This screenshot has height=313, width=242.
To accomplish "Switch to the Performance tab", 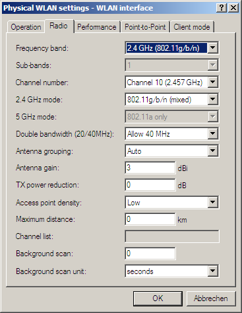I will tap(97, 27).
